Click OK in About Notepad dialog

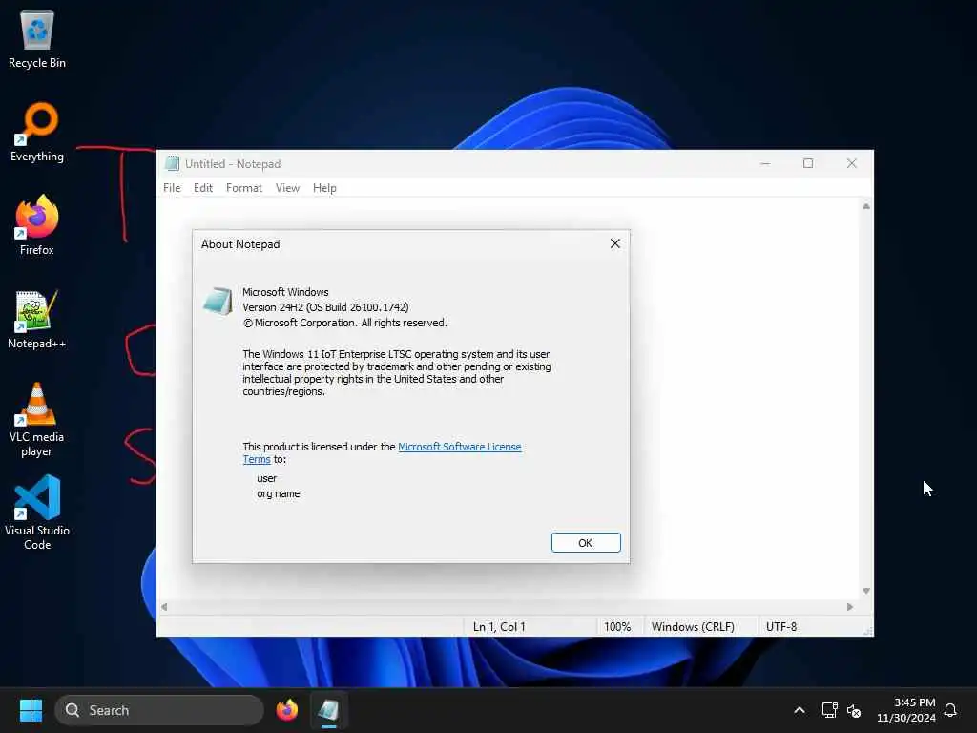pyautogui.click(x=586, y=542)
